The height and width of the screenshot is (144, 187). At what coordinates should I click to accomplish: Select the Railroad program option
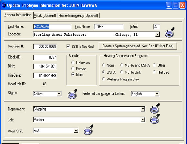coord(154,72)
